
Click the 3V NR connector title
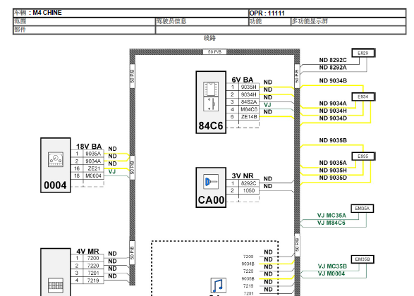pyautogui.click(x=243, y=175)
